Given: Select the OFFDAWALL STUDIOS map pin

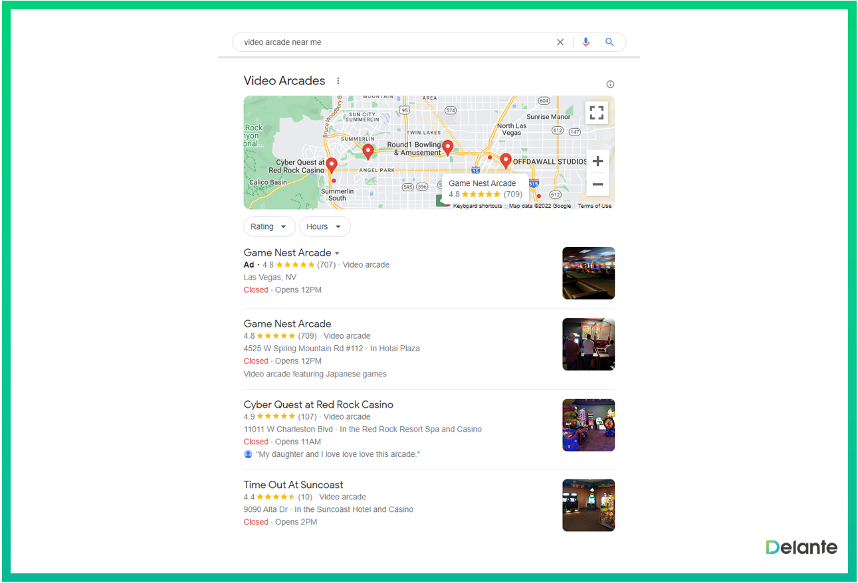Looking at the screenshot, I should pos(506,161).
